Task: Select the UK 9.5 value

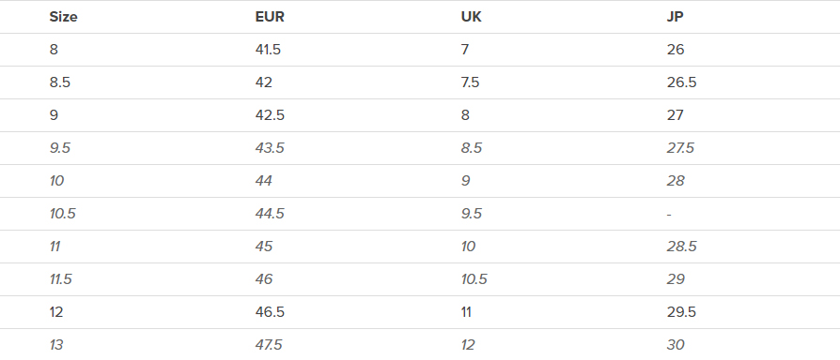Action: (472, 214)
